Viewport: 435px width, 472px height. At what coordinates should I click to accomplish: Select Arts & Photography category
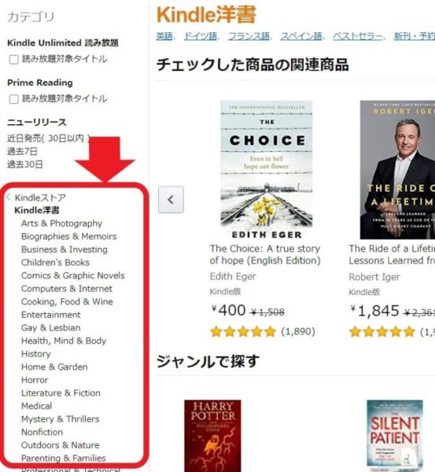pos(61,223)
